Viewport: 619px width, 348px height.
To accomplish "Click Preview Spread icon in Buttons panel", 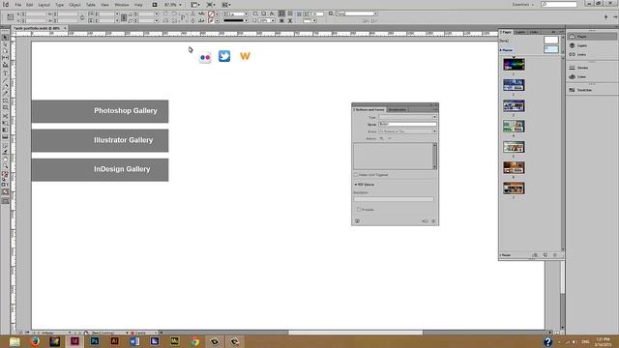I will (357, 221).
